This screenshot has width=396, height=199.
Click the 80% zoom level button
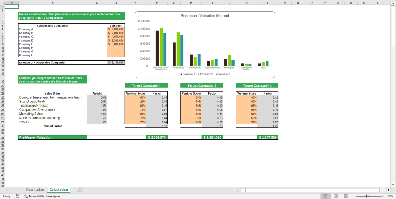(391, 196)
